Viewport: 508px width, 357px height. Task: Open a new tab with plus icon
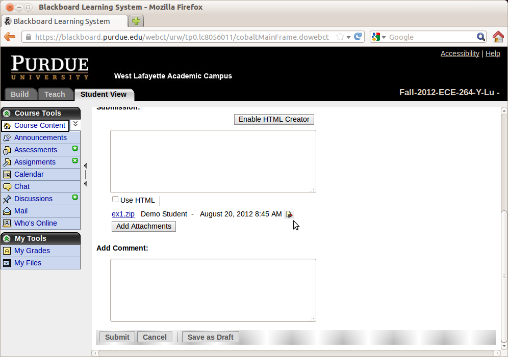coord(136,21)
